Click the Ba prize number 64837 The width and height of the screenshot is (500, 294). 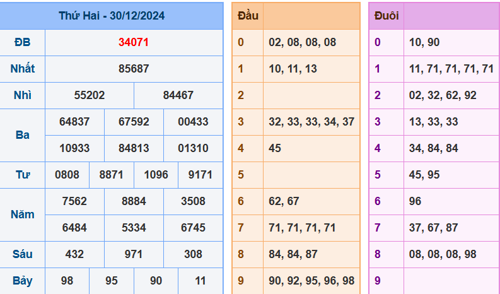point(74,122)
